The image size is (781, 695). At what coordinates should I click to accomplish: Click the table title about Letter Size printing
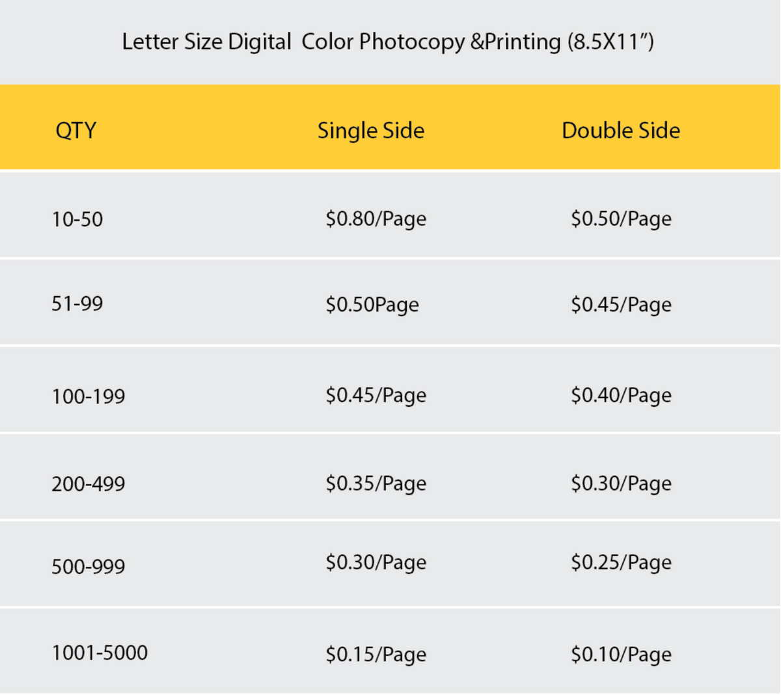[388, 42]
